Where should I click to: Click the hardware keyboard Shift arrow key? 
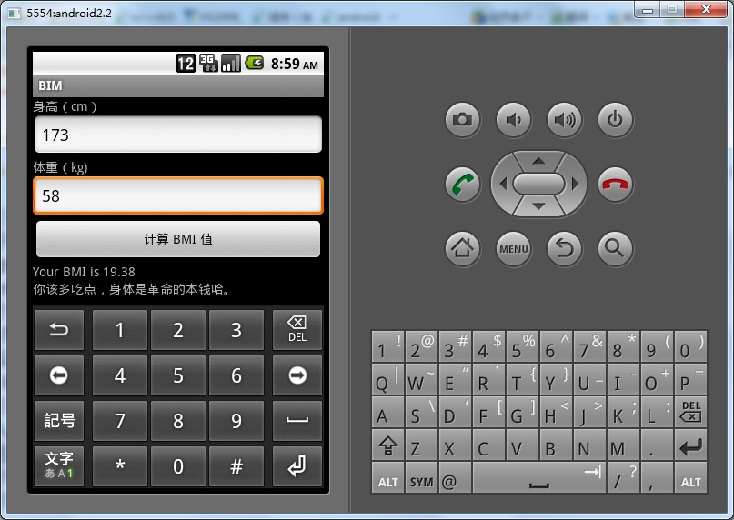tap(388, 445)
